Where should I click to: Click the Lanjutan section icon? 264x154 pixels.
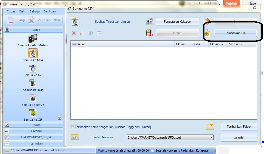pos(7,143)
